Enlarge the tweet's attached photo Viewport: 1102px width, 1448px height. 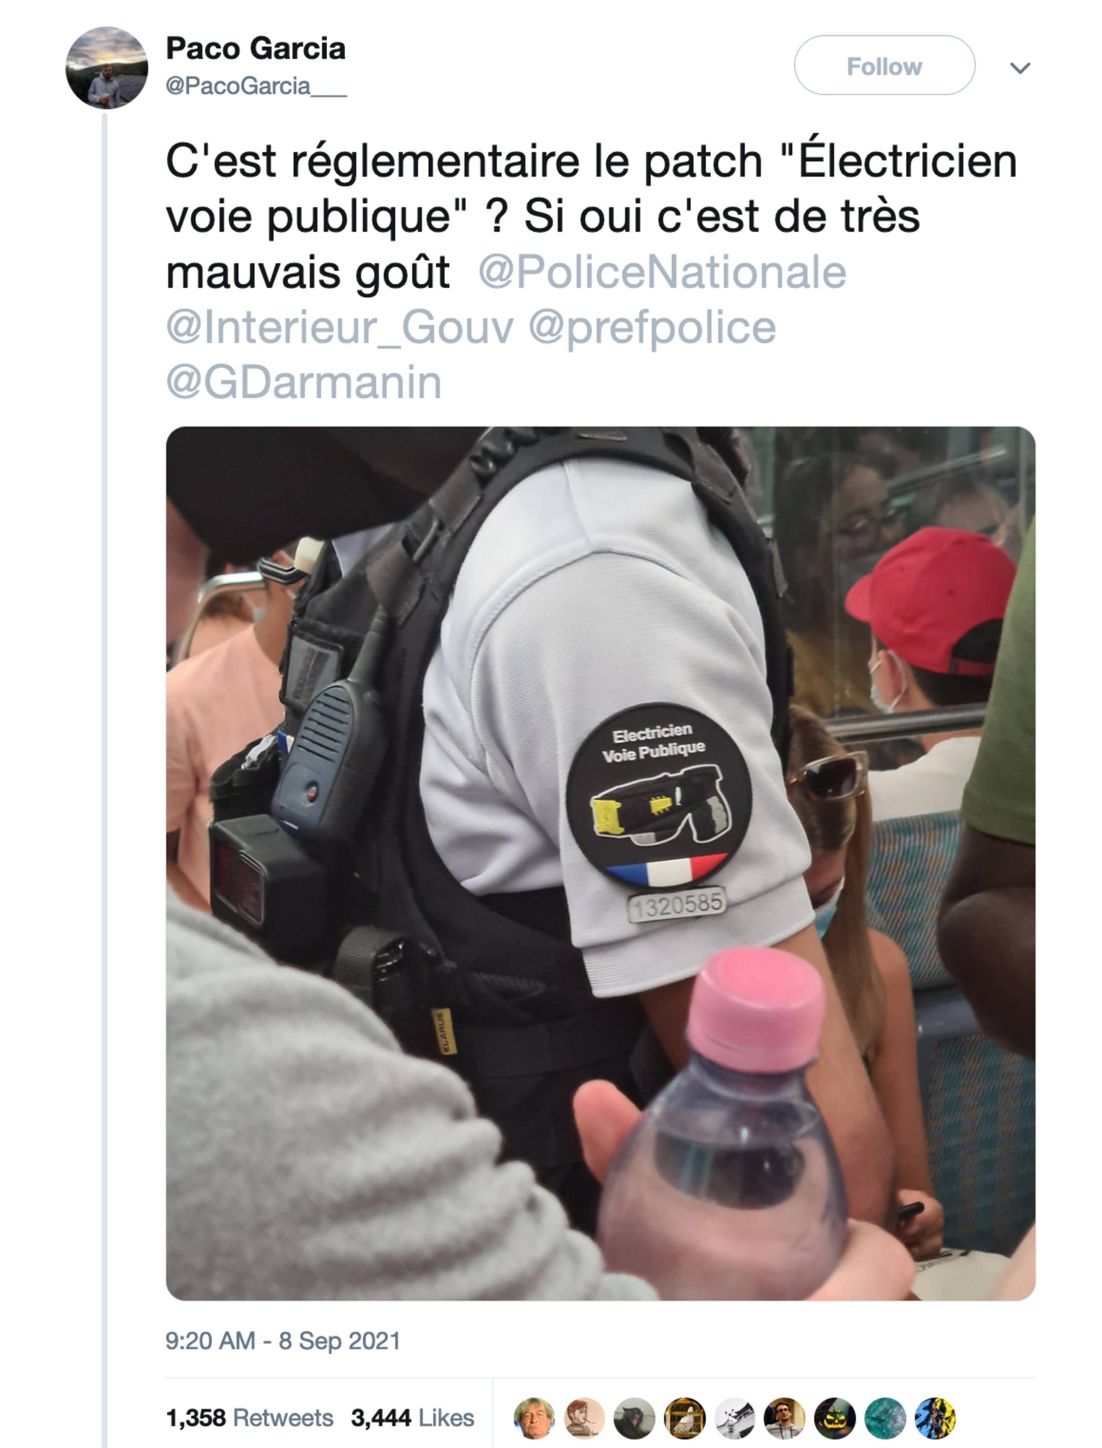point(600,863)
